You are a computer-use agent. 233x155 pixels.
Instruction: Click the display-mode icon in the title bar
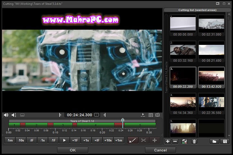218,4
